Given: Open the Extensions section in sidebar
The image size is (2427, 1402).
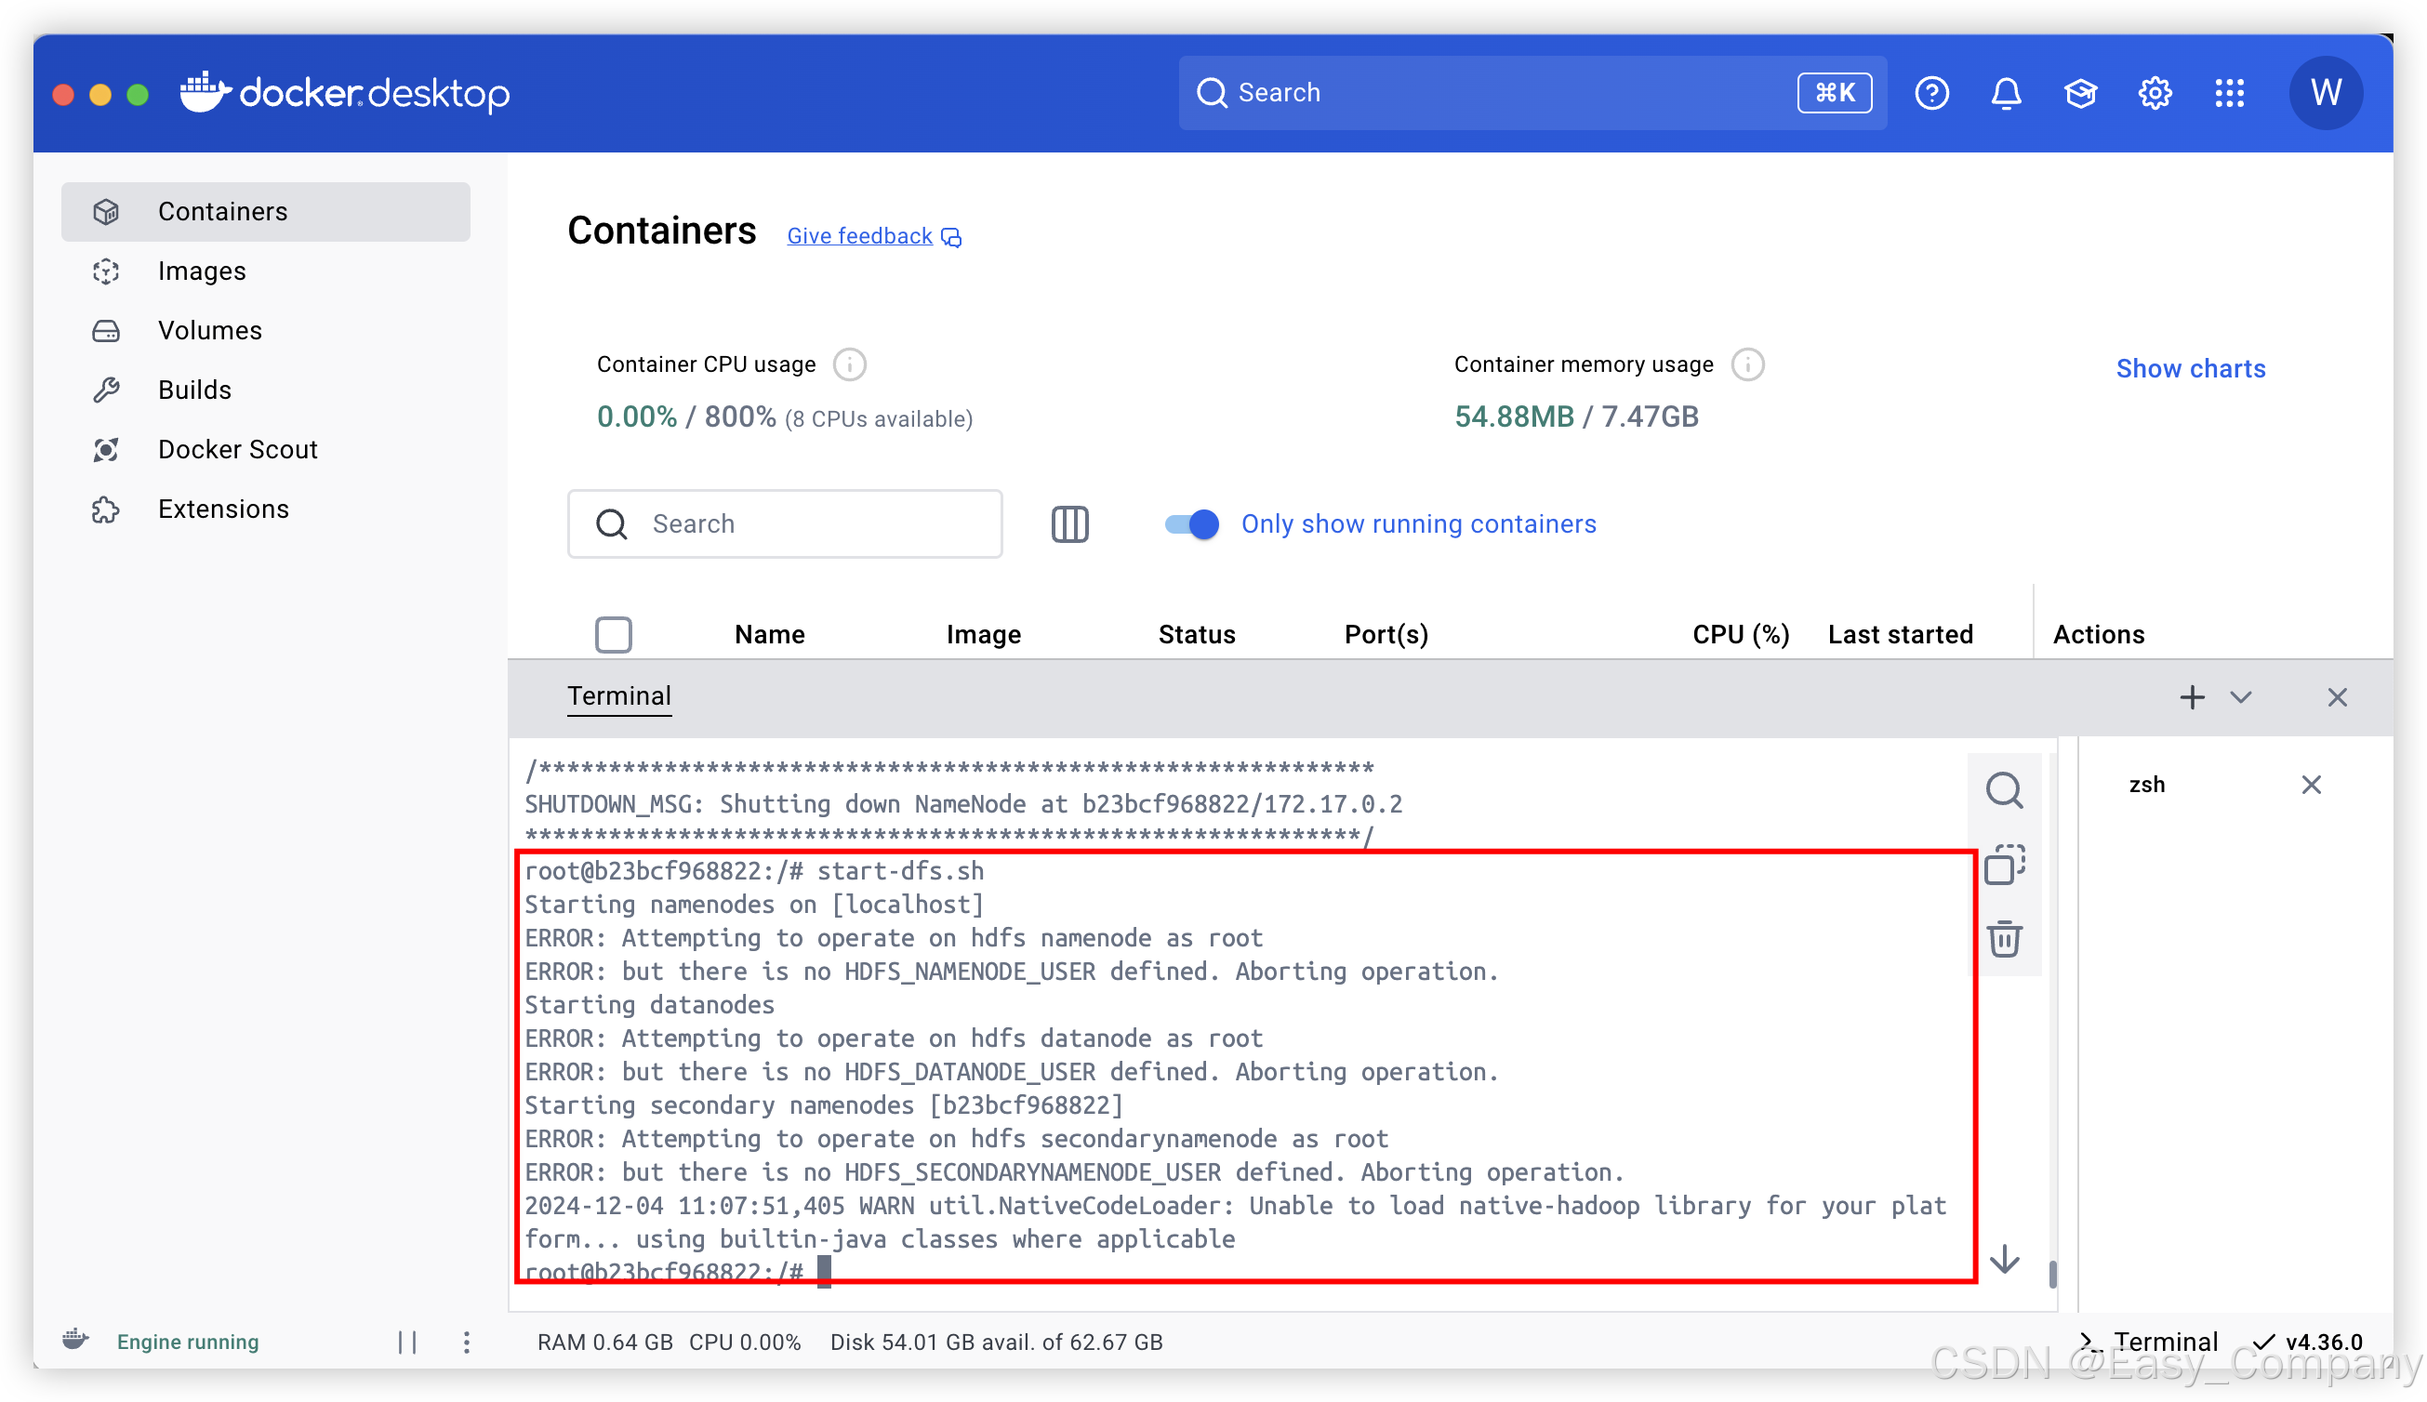Looking at the screenshot, I should point(265,509).
